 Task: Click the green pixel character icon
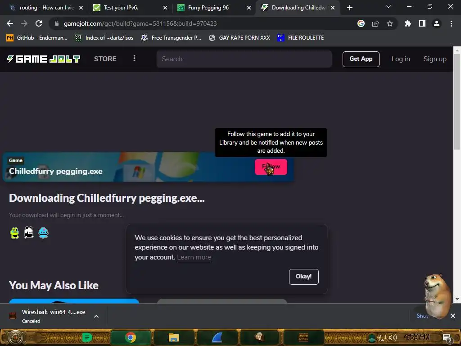pos(14,233)
